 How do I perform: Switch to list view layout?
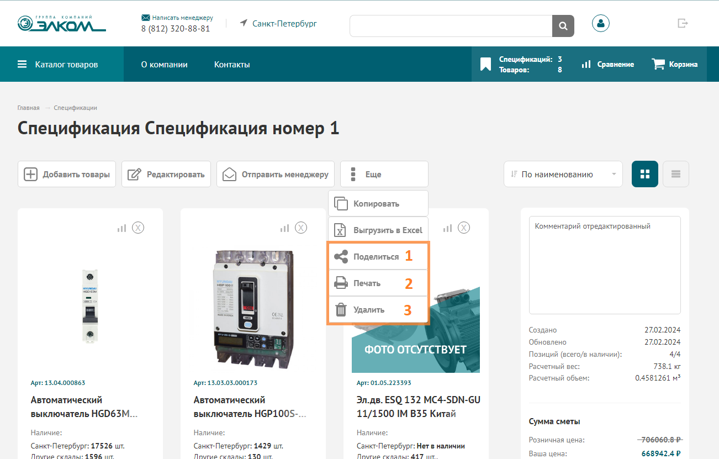point(675,174)
